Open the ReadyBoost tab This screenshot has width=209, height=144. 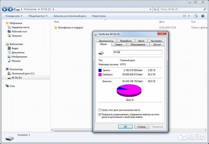[x=126, y=41]
